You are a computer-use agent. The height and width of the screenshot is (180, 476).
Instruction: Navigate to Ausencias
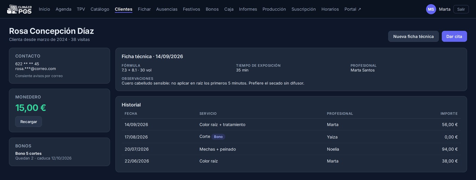click(x=167, y=9)
